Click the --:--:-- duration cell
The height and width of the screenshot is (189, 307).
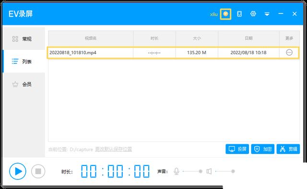pyautogui.click(x=154, y=53)
